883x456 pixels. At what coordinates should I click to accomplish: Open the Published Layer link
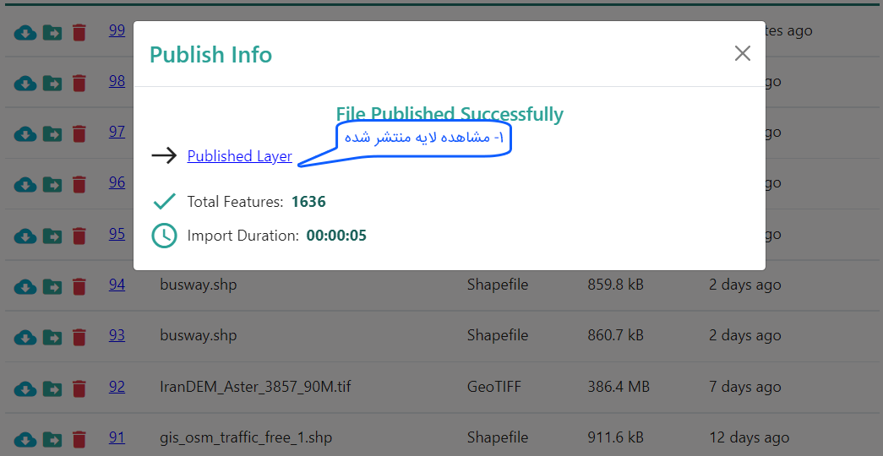pyautogui.click(x=239, y=156)
